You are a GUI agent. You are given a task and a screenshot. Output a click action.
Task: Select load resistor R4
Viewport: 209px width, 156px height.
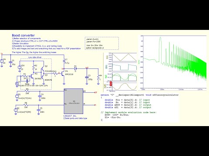click(x=98, y=77)
